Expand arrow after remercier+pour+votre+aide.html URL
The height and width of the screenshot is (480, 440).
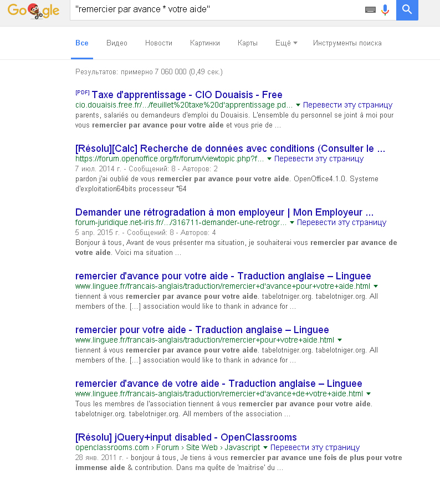tap(340, 340)
